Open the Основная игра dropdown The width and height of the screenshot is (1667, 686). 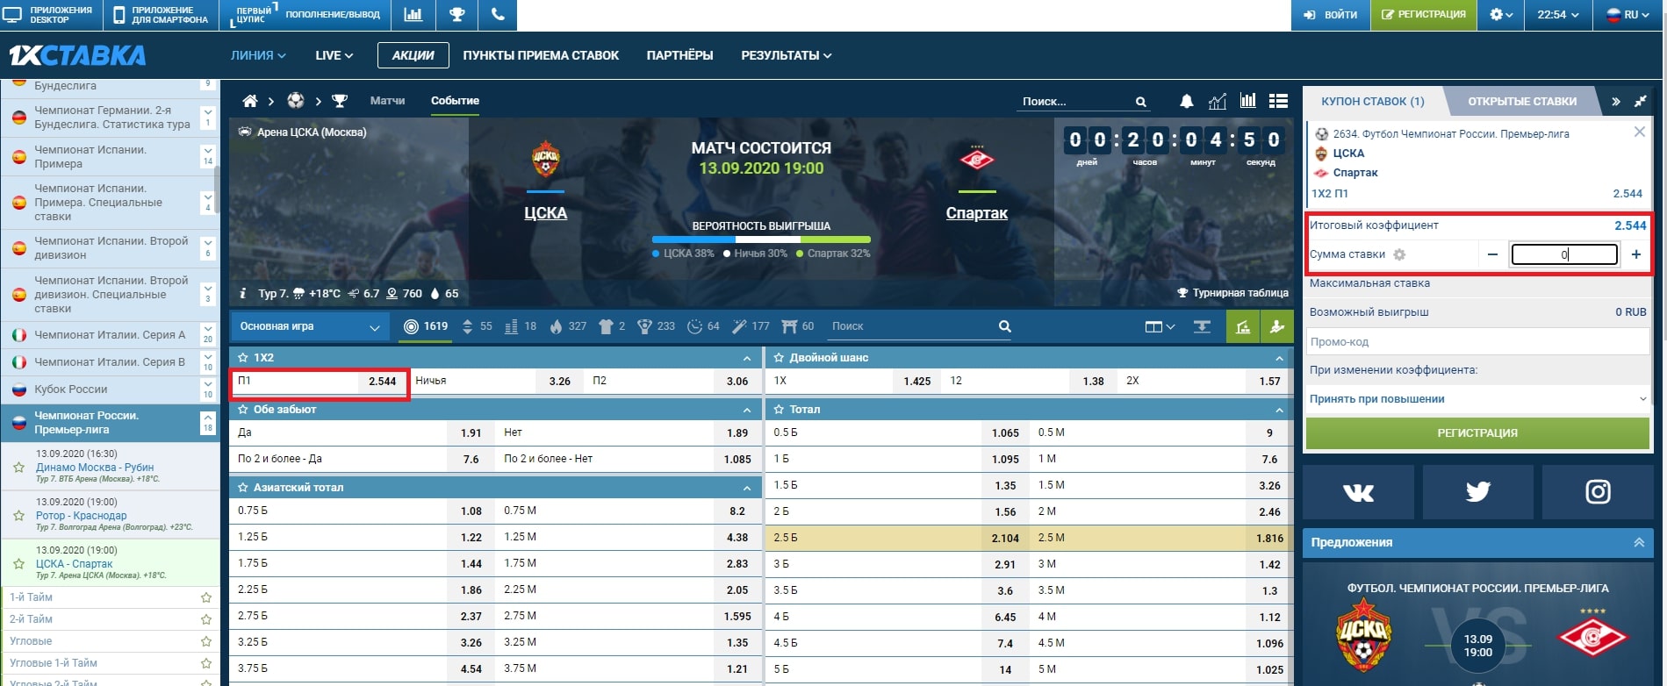(308, 326)
